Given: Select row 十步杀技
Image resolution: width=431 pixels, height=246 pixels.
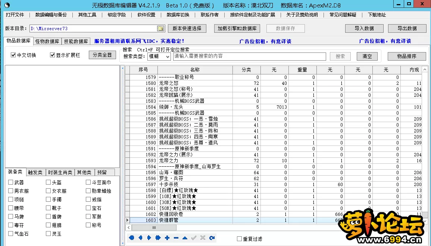Looking at the screenshot, I should pos(274,184).
